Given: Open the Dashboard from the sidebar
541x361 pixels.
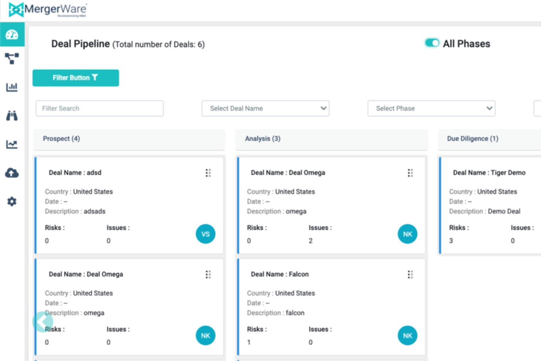Looking at the screenshot, I should coord(12,35).
